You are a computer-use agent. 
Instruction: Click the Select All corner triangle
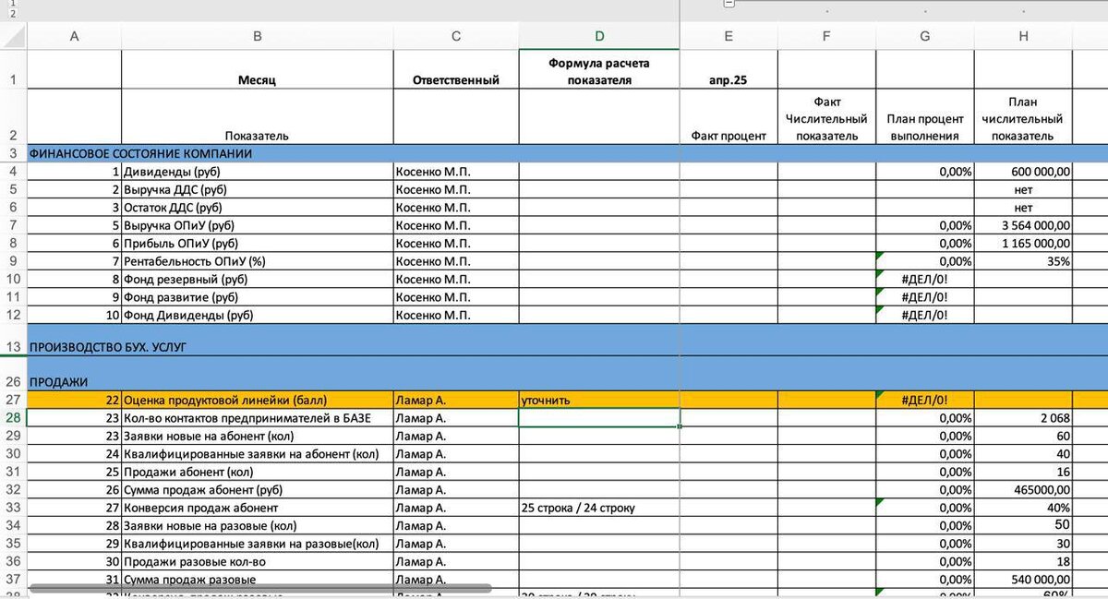pos(13,37)
